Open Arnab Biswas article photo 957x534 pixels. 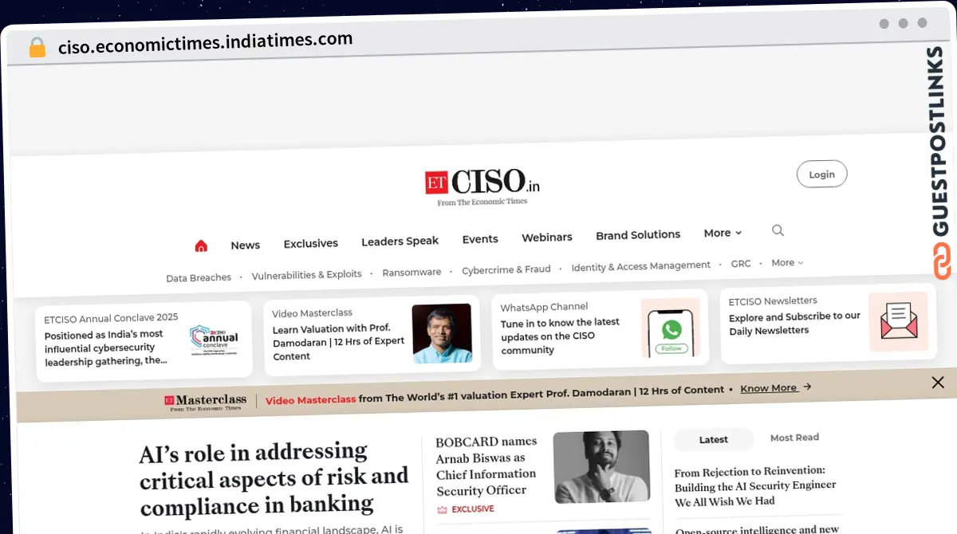[601, 466]
